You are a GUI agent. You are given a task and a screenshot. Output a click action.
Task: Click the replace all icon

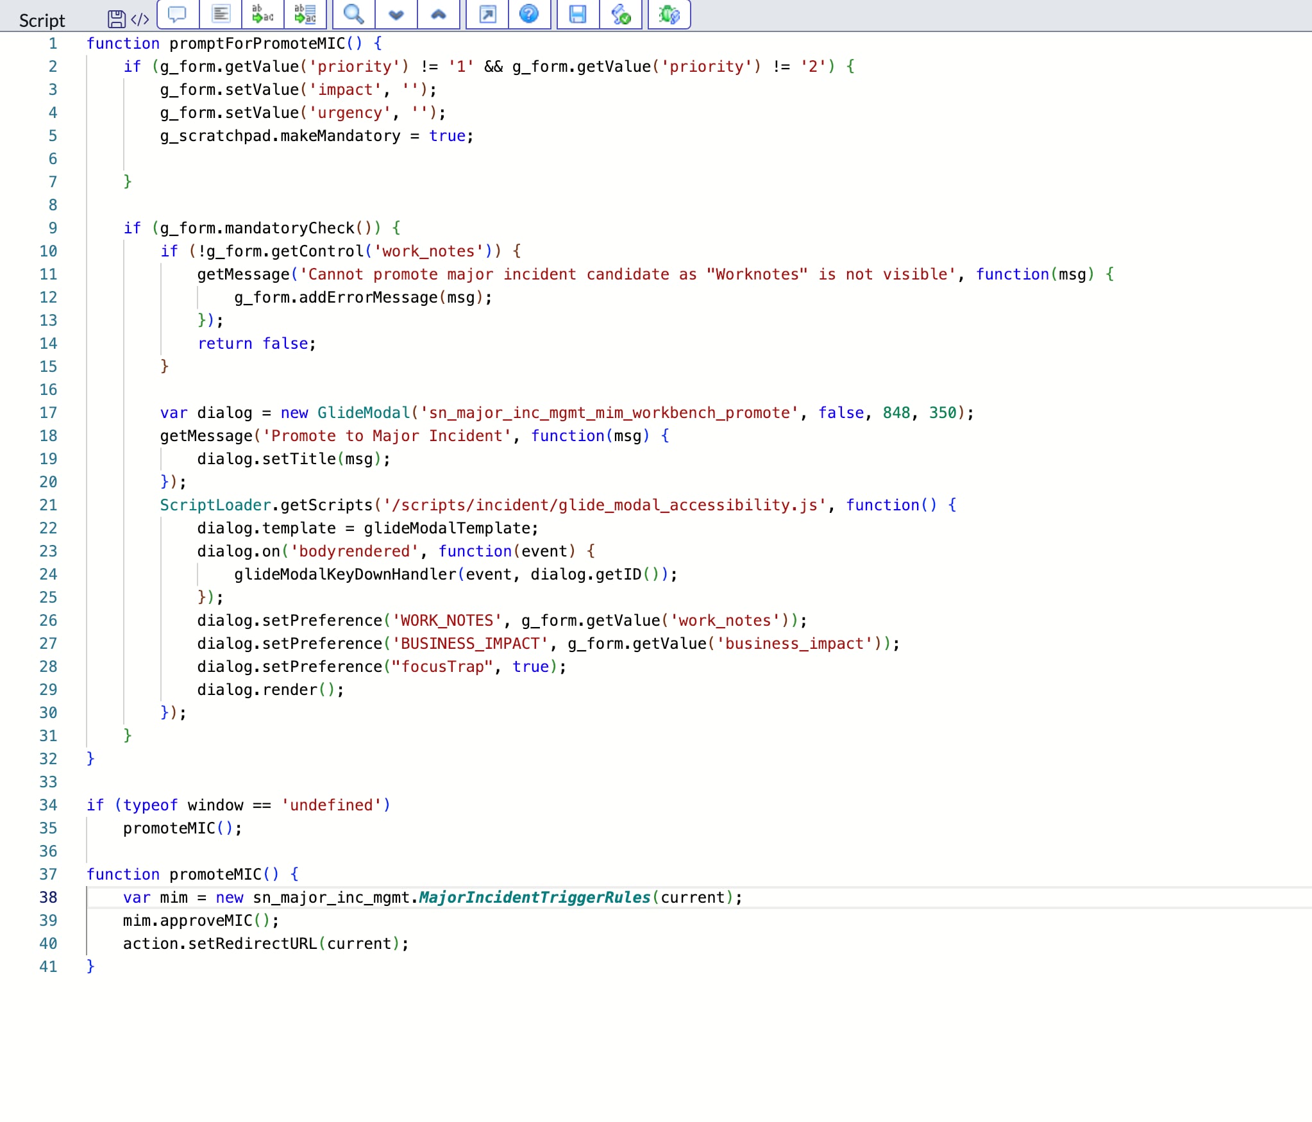305,14
